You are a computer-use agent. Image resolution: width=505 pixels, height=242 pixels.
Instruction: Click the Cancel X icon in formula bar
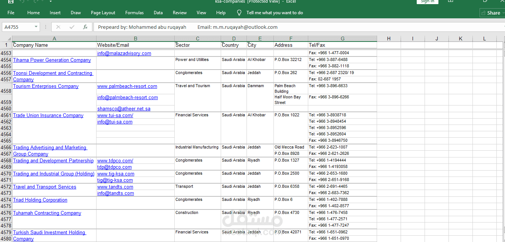(x=58, y=27)
